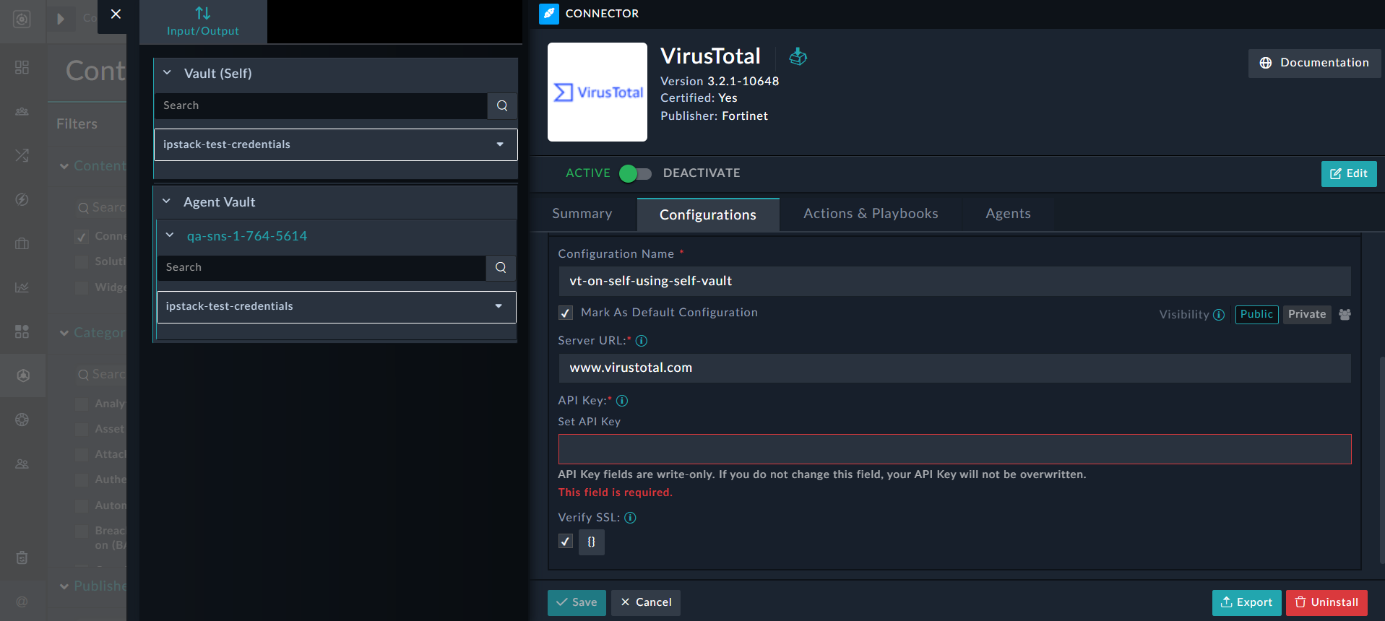Switch to the Configurations tab
Screen dimensions: 1385x621
[708, 214]
